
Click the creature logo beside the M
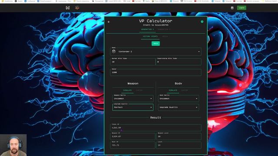[x=77, y=8]
